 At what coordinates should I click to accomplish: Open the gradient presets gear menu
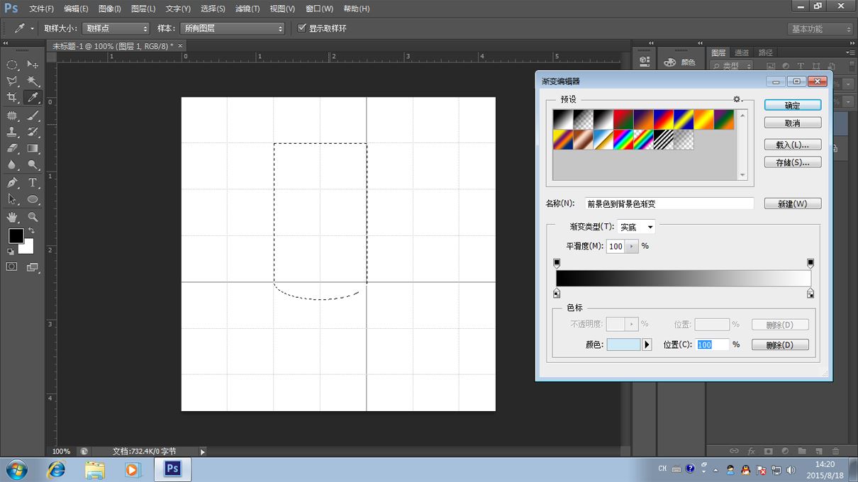pyautogui.click(x=737, y=99)
